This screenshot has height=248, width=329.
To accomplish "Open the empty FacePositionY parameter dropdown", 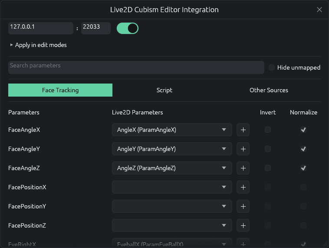I will 172,206.
